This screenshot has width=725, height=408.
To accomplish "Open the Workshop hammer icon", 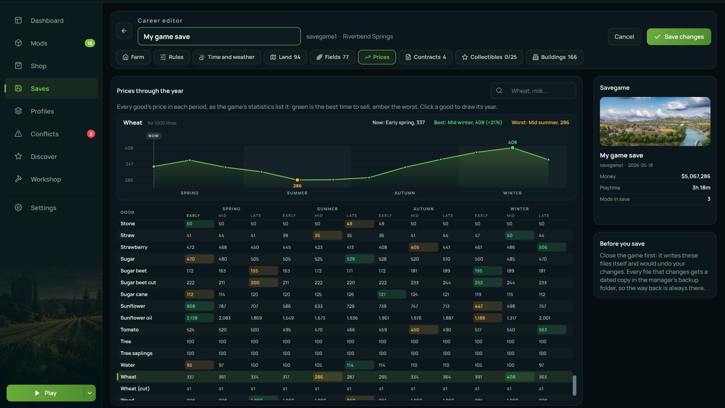I will pyautogui.click(x=18, y=179).
